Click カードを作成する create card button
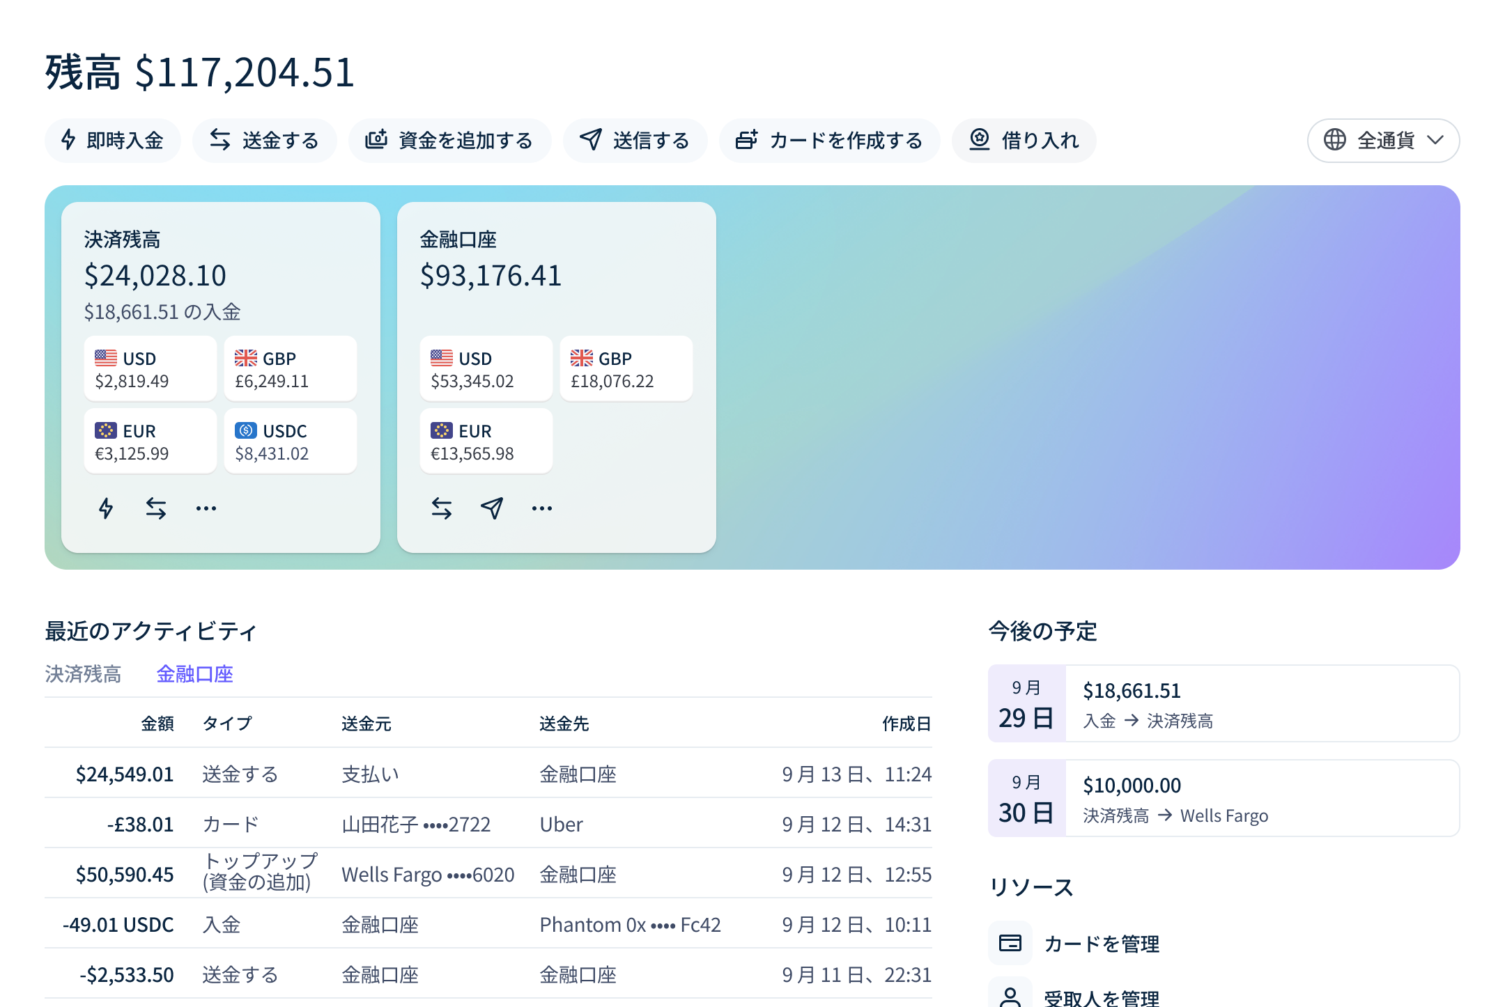1505x1007 pixels. click(x=829, y=141)
